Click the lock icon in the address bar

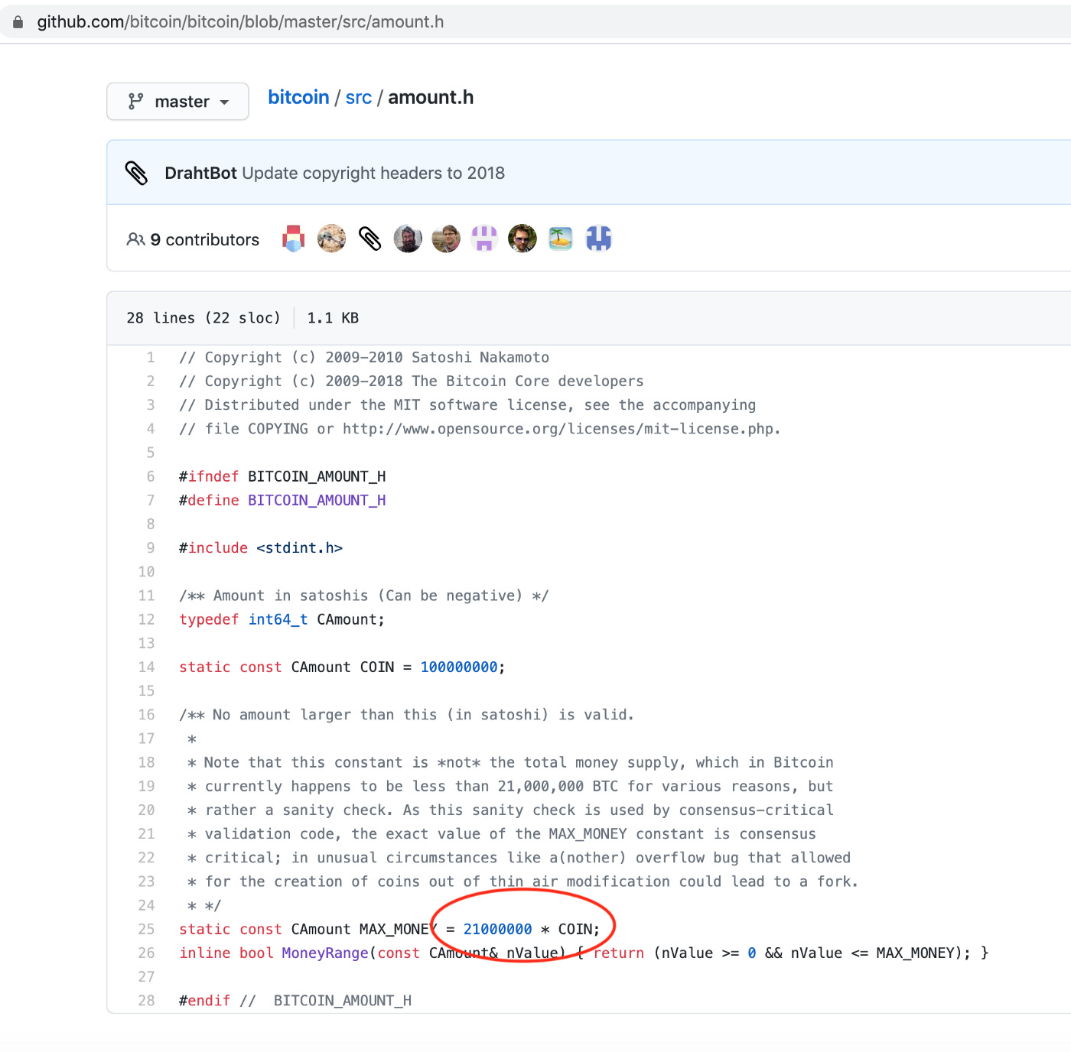click(18, 22)
